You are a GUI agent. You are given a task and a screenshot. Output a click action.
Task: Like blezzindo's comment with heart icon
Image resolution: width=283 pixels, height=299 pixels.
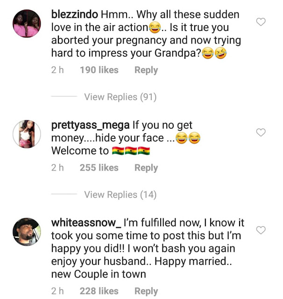[x=261, y=22]
